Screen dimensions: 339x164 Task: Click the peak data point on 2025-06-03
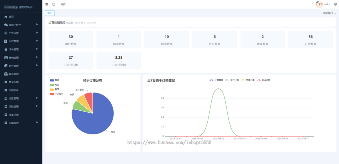point(218,89)
